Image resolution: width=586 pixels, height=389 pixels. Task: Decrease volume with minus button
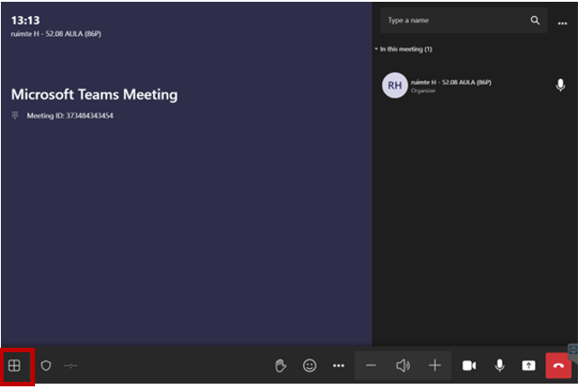pos(371,366)
